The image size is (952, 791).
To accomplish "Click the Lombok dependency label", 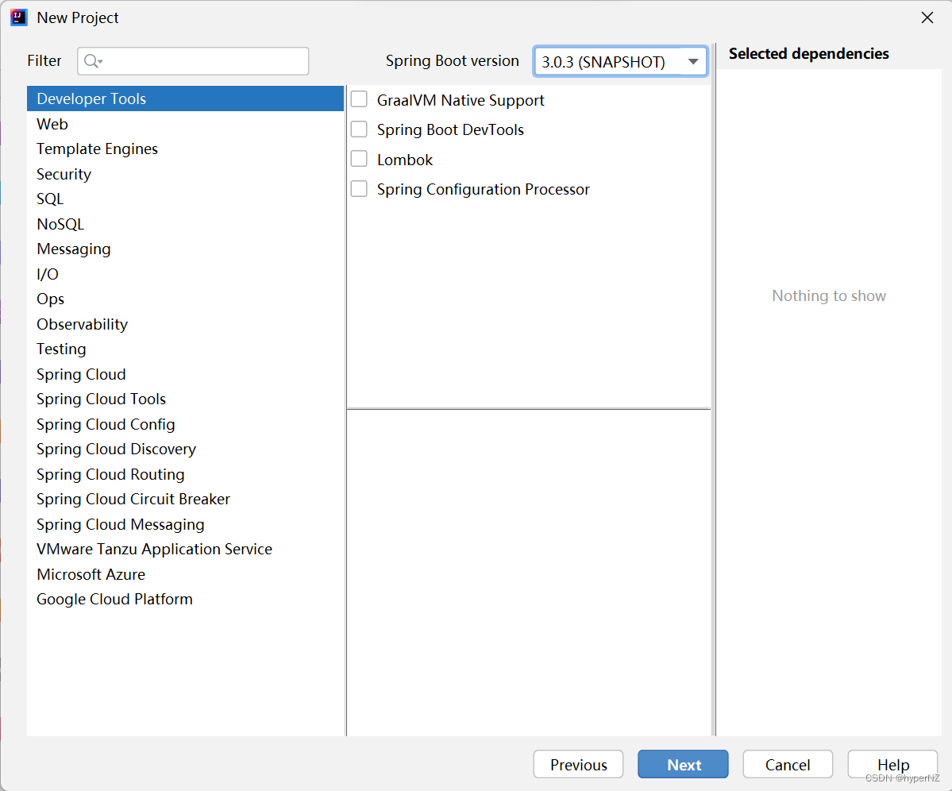I will [x=404, y=160].
